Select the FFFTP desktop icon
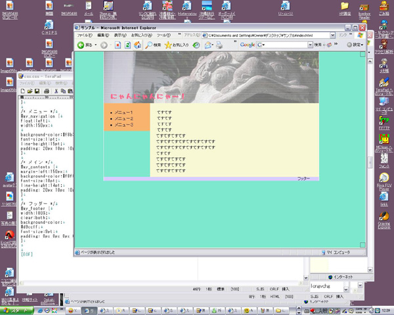Viewport: 394px width, 315px height. (x=384, y=123)
